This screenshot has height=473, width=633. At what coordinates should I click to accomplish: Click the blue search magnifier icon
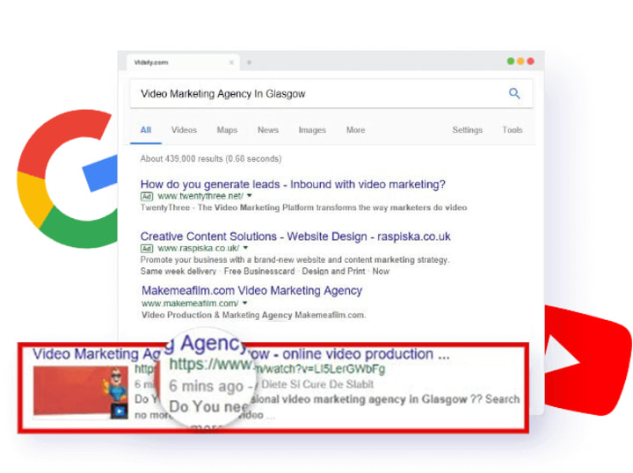(514, 93)
